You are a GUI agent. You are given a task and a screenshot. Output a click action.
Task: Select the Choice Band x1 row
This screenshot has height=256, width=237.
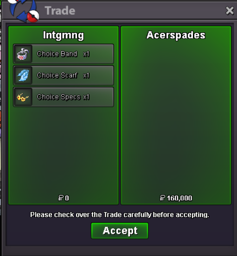64,54
